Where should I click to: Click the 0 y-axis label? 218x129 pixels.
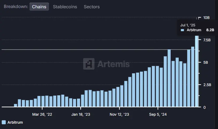204,107
